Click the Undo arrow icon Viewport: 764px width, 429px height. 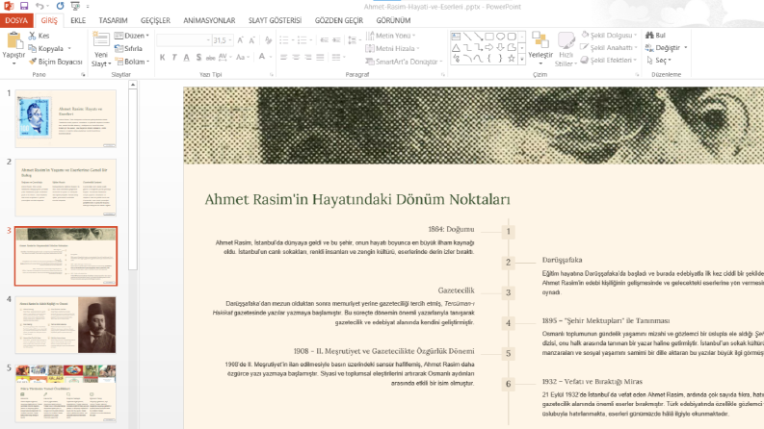(x=40, y=6)
